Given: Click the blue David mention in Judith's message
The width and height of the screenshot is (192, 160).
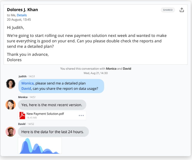Looking at the screenshot, I should 26,89.
